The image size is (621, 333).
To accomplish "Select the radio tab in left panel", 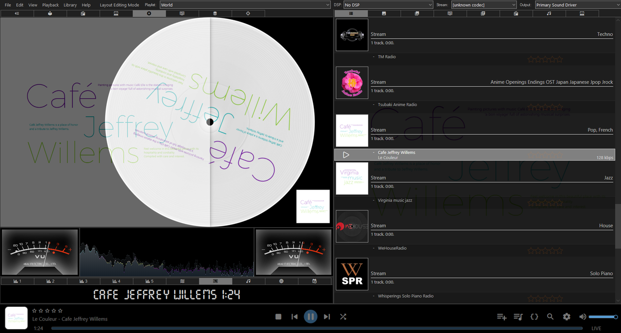I will 83,14.
